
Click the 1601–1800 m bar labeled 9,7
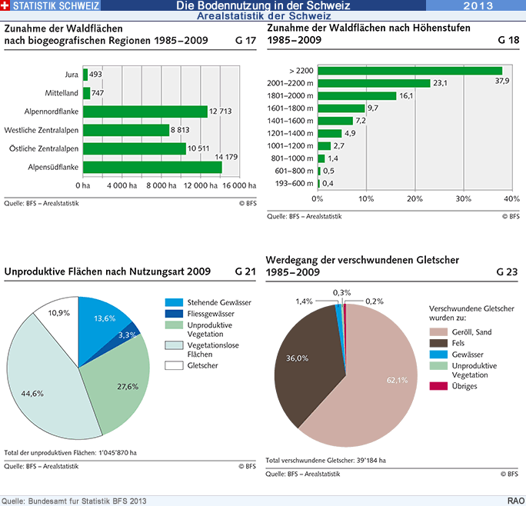pyautogui.click(x=341, y=108)
